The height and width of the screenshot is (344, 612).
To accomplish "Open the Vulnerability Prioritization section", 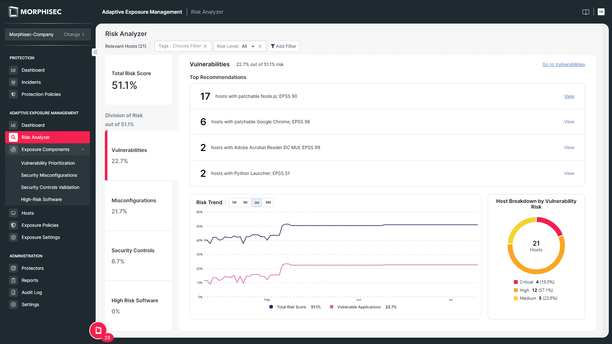I will pos(47,163).
